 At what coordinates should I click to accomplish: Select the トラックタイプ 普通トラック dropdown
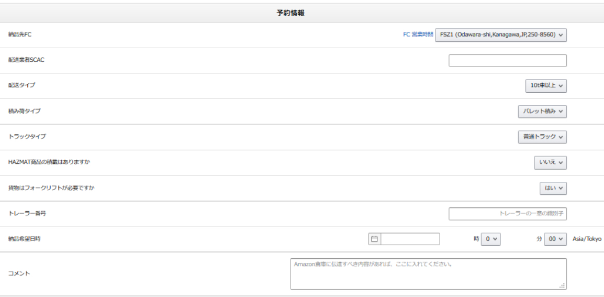(542, 137)
